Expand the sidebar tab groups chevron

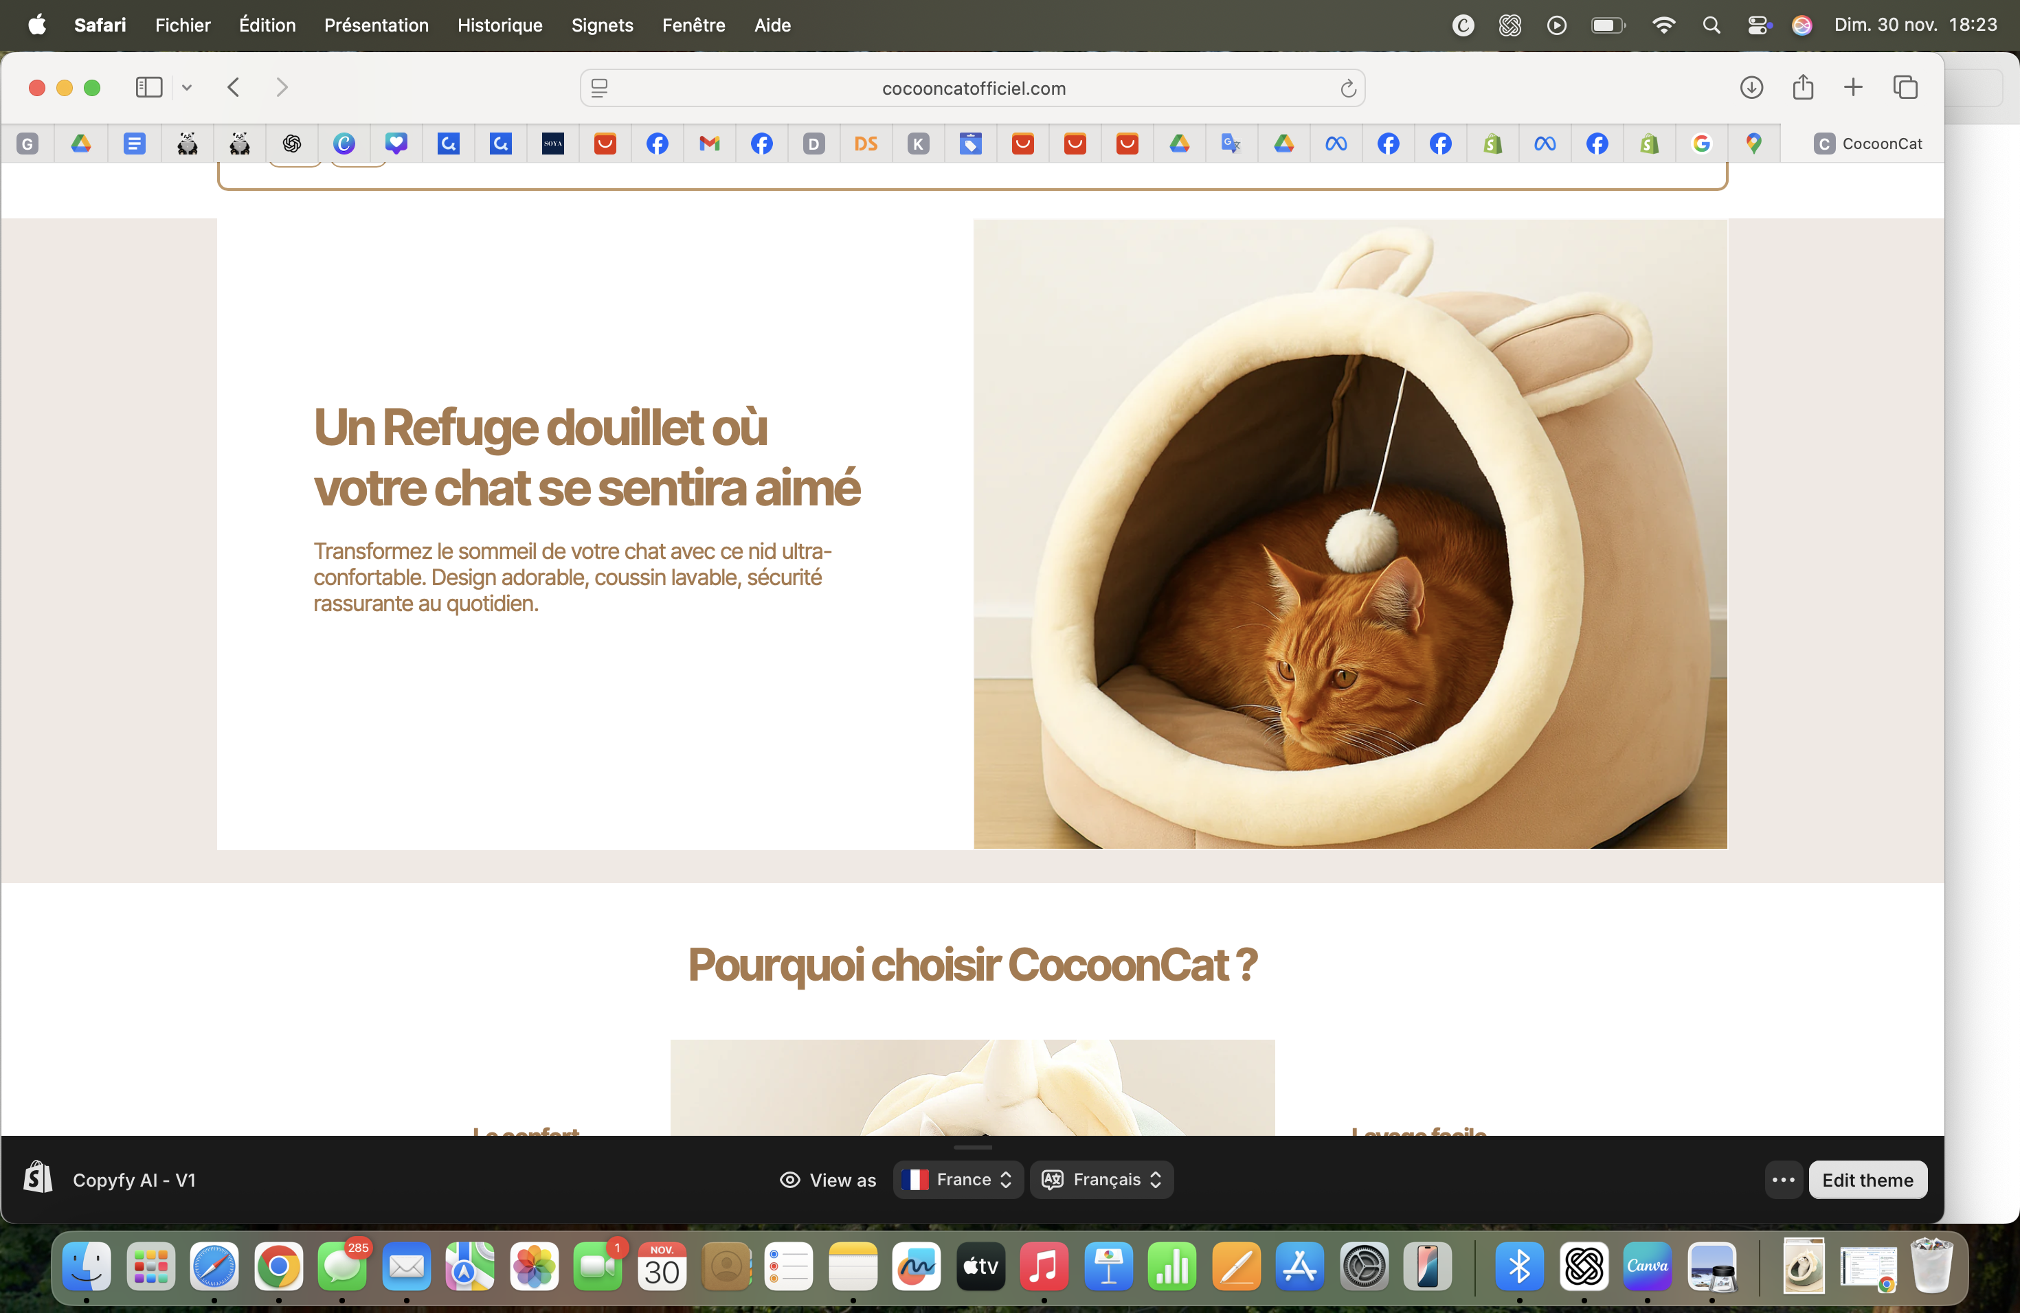[187, 87]
